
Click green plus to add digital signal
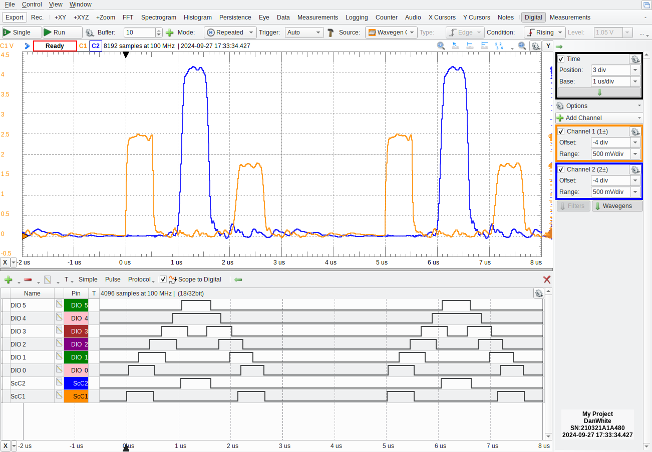coord(8,279)
